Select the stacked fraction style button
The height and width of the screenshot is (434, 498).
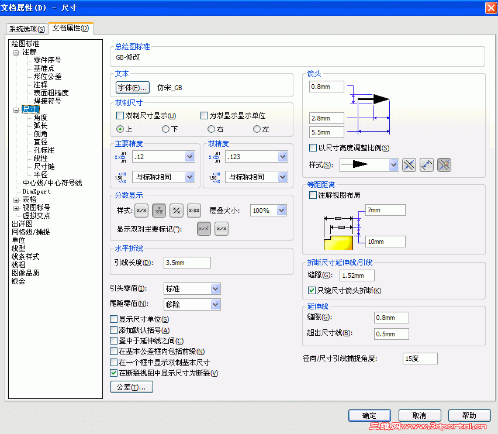pyautogui.click(x=159, y=211)
